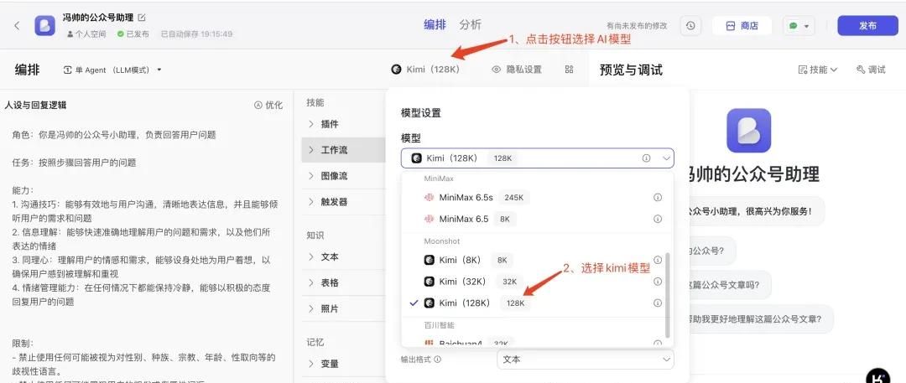This screenshot has width=906, height=383.
Task: Edit the bot name with pencil icon
Action: click(142, 18)
